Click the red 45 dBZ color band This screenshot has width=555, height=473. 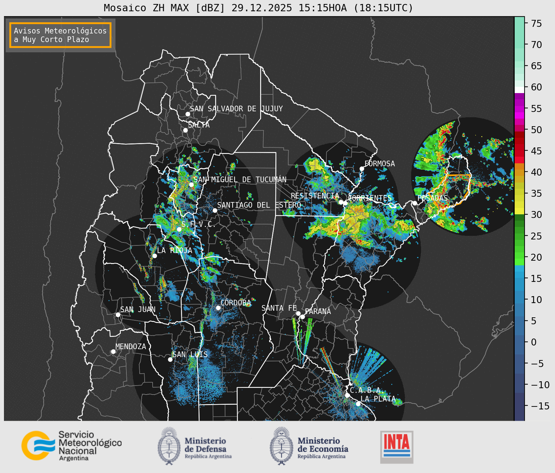519,151
